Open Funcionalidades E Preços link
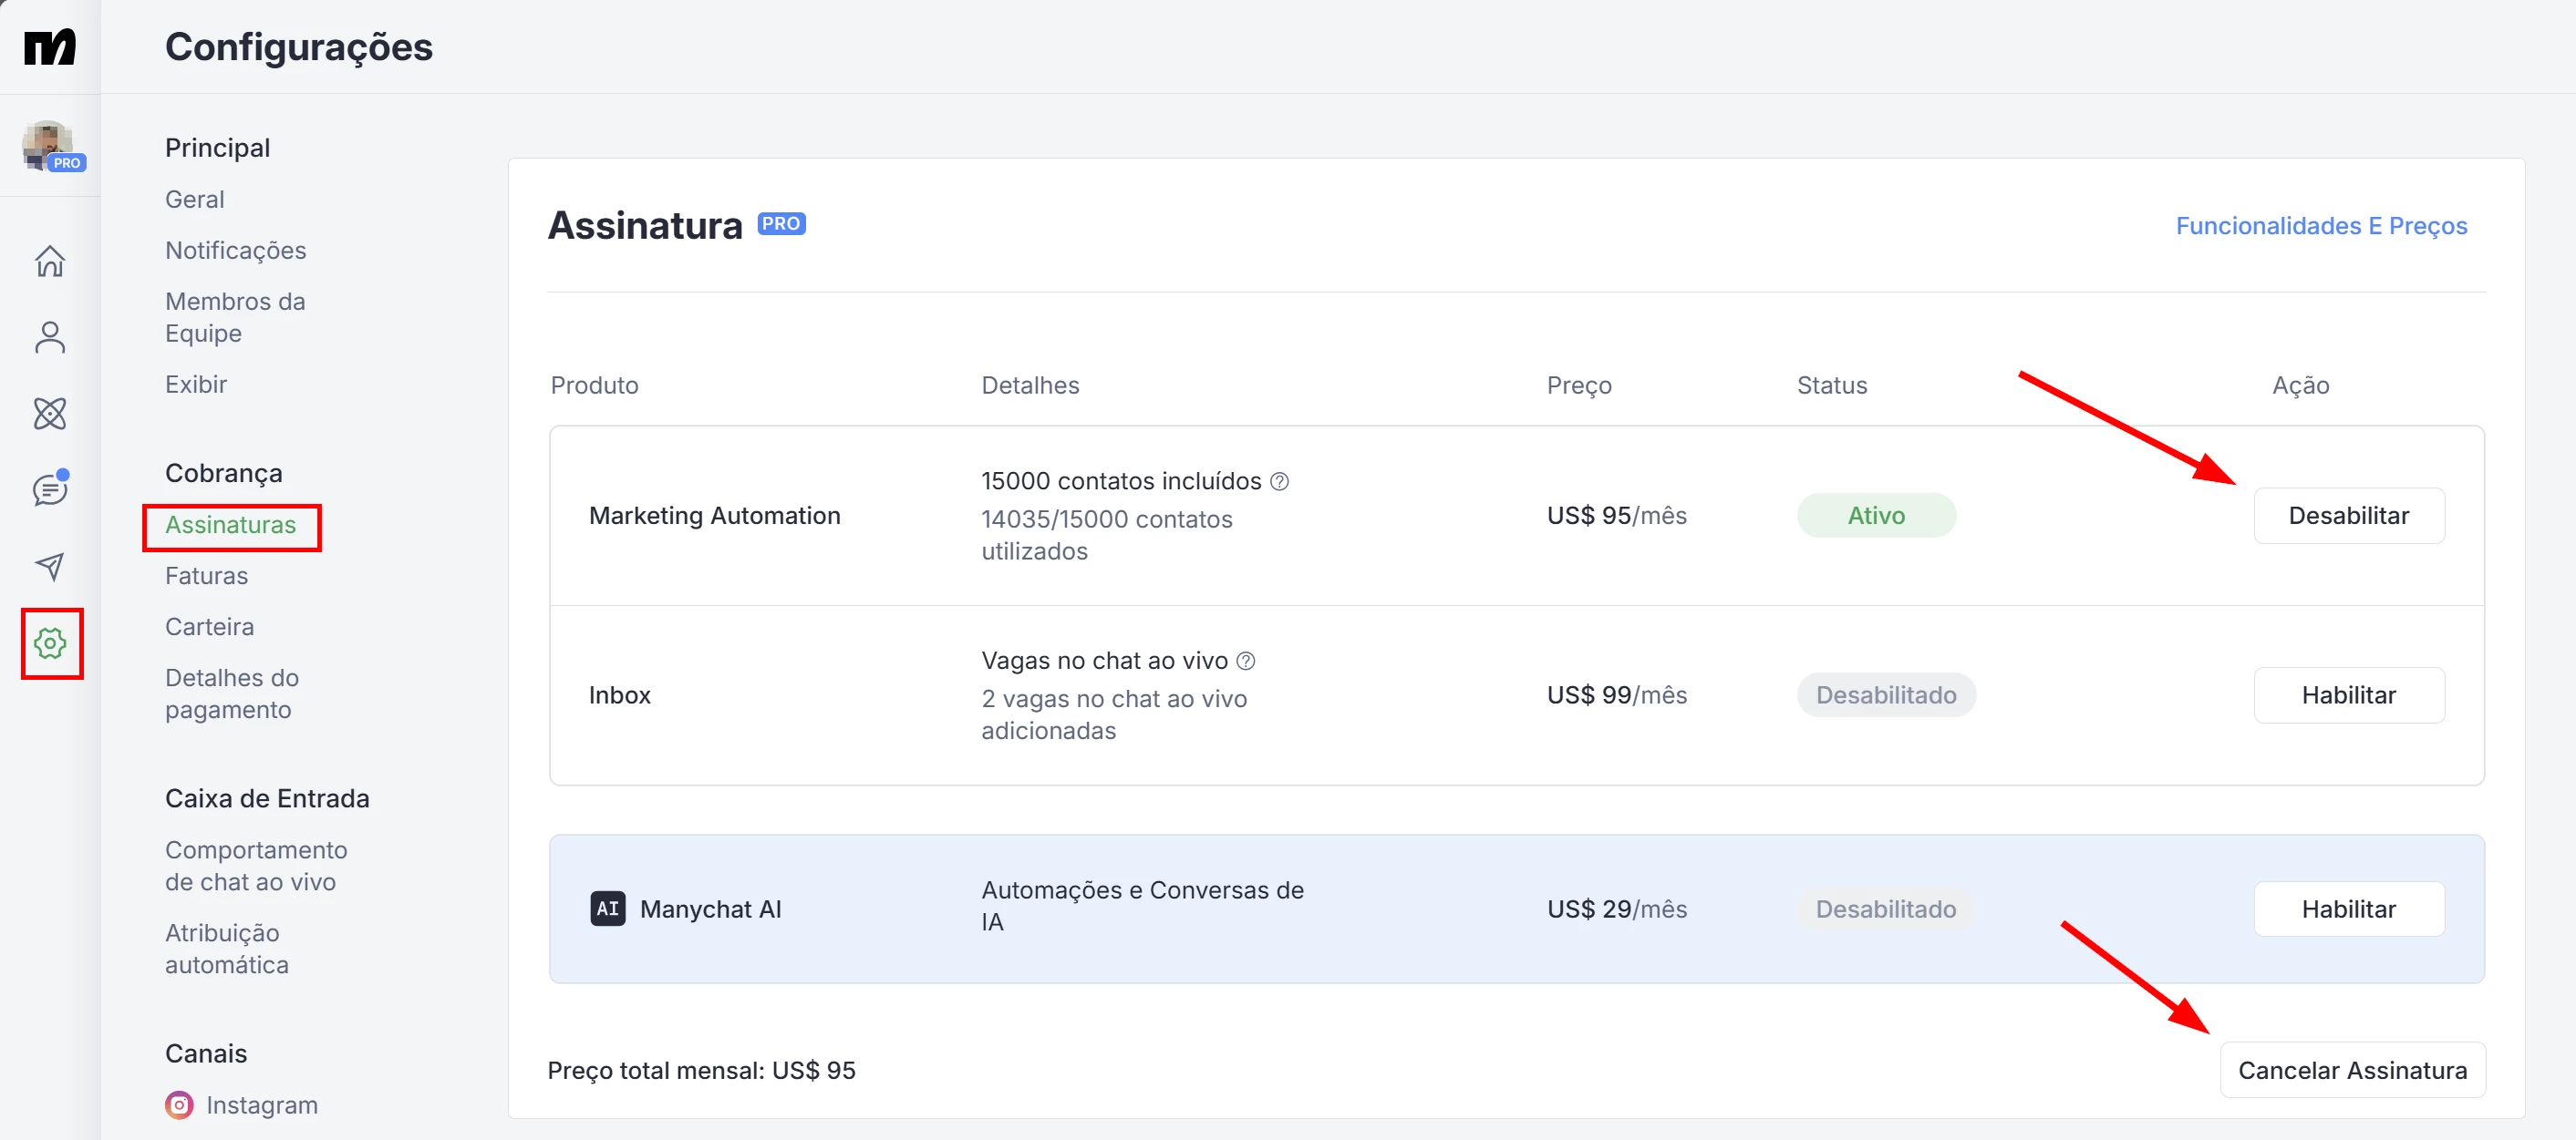Screen dimensions: 2576x1140 (2320, 226)
